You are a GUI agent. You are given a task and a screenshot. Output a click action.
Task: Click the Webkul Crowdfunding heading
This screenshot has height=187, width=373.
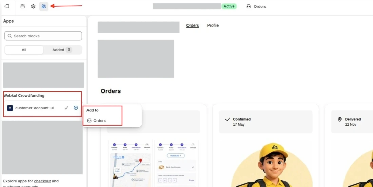coord(24,95)
